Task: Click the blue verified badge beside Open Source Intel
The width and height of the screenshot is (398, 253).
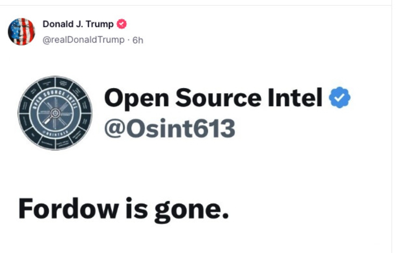Action: (x=340, y=97)
